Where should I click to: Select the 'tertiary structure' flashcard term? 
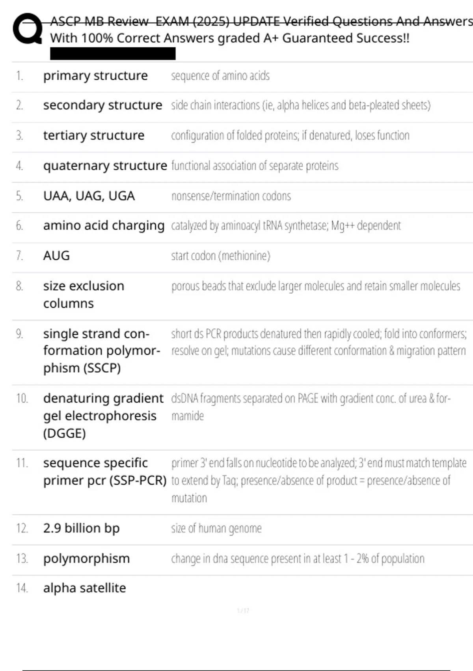pos(94,135)
